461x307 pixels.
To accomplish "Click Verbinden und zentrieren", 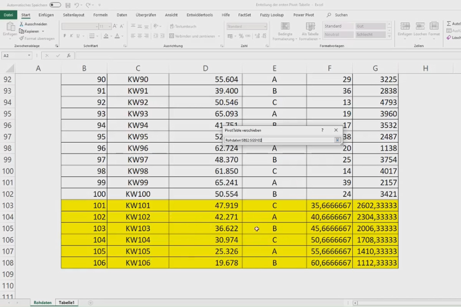I will 192,36.
